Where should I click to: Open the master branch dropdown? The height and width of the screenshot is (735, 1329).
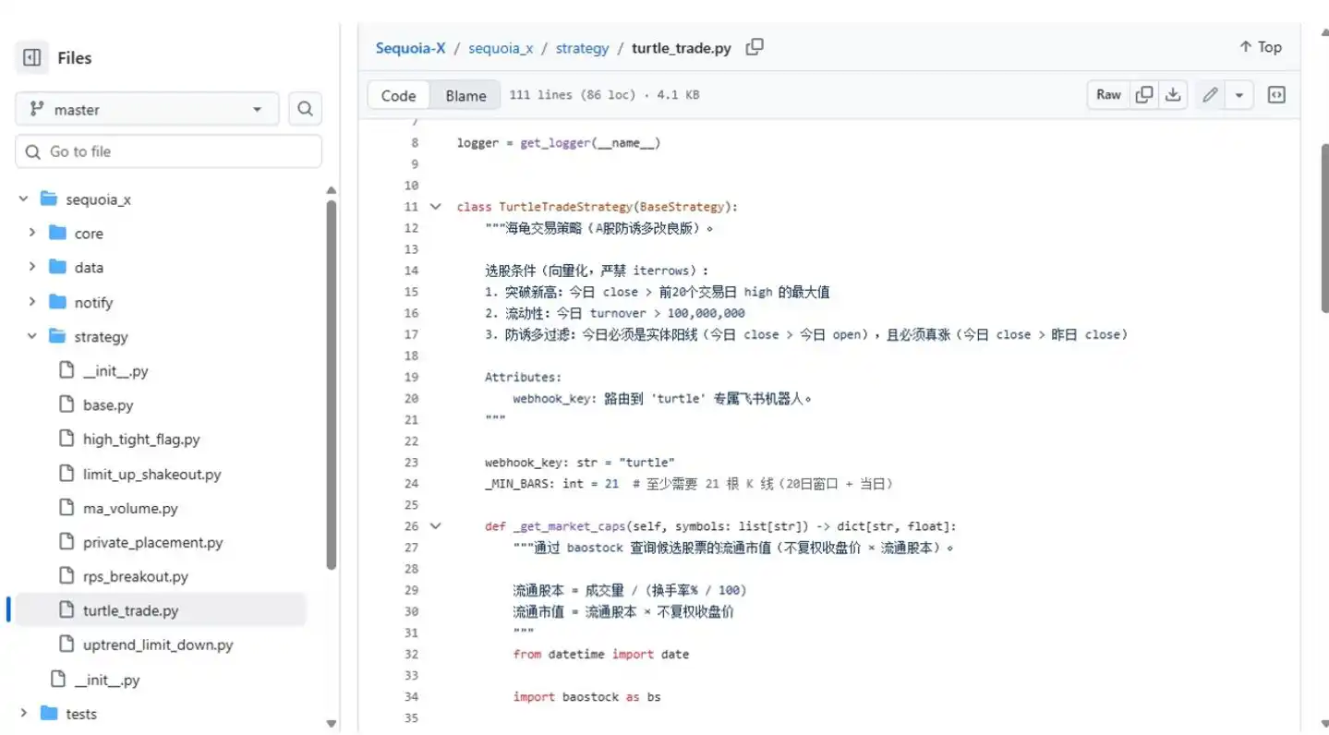[147, 109]
